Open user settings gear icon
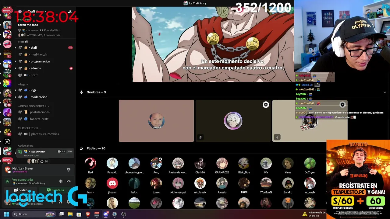Image resolution: width=390 pixels, height=219 pixels. coord(69,202)
